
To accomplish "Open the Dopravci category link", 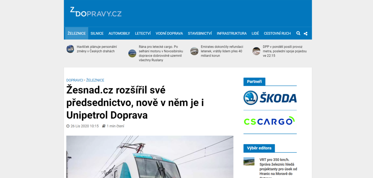I will (x=75, y=80).
